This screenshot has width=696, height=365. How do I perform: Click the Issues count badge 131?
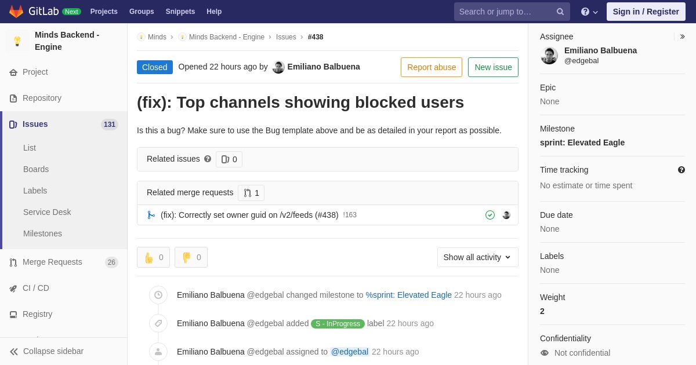click(x=110, y=125)
